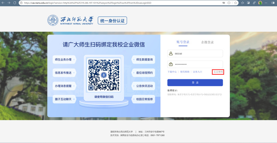Screen dimensions: 277x143
Task: Select 圈子互动聊天 tag
Action: coord(65,99)
